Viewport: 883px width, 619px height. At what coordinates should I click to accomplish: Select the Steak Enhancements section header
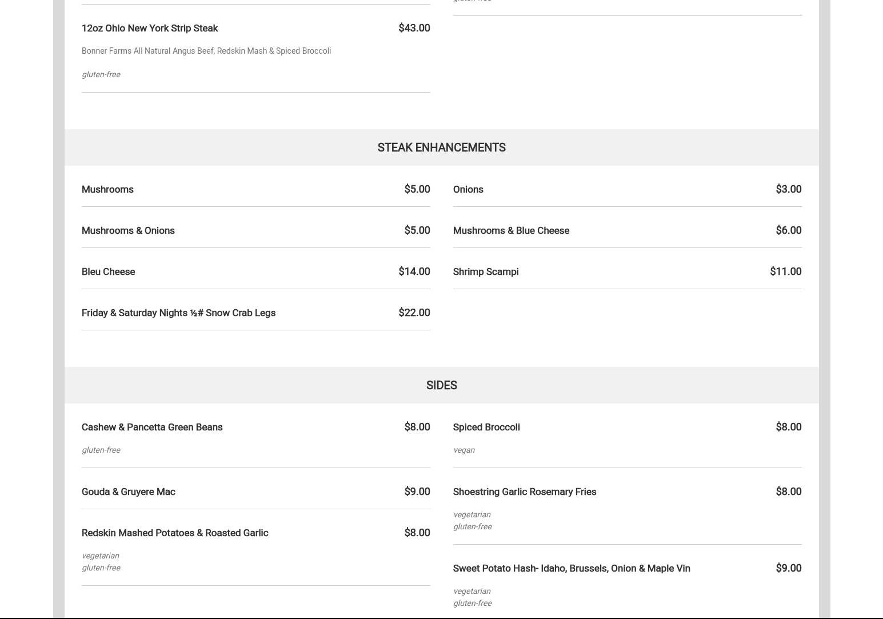[441, 147]
